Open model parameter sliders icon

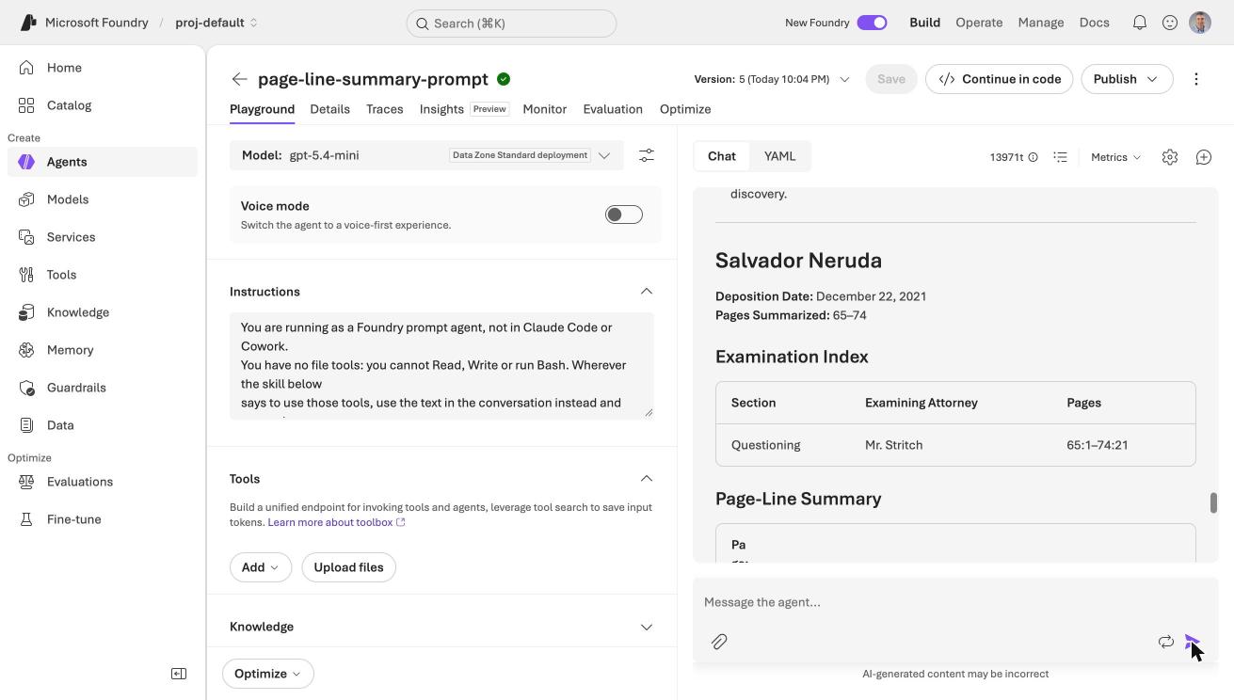tap(647, 155)
